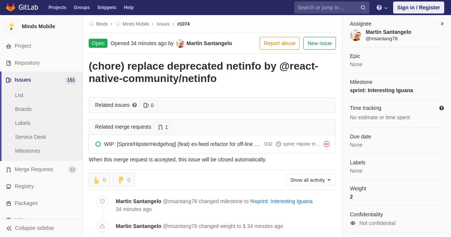Click the Registry disk icon

(9, 187)
